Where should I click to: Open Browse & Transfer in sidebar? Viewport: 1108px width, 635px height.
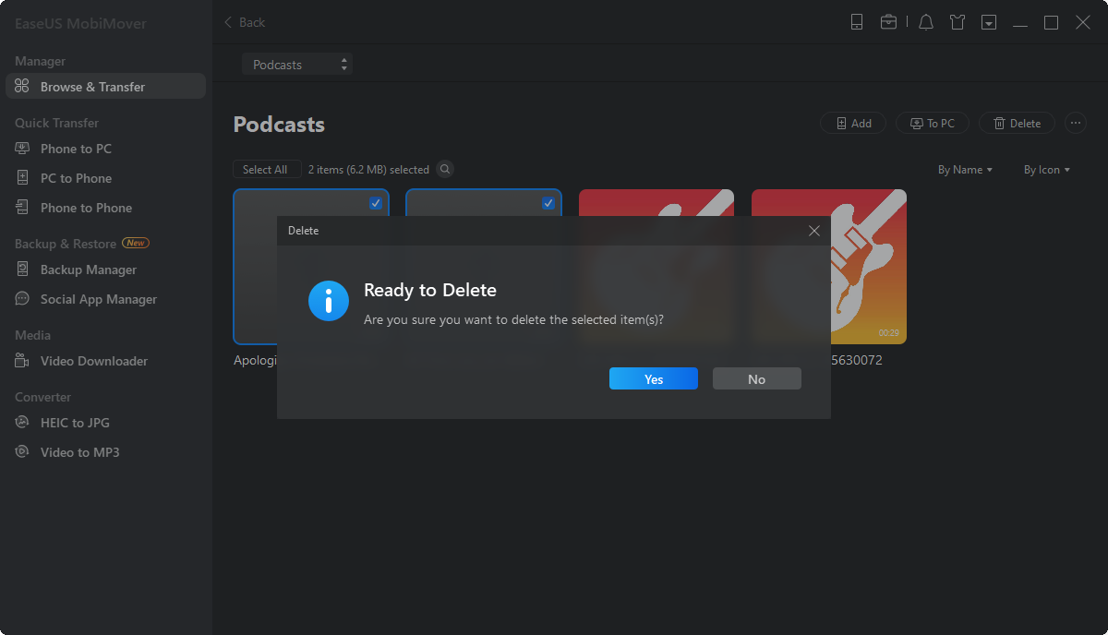105,87
